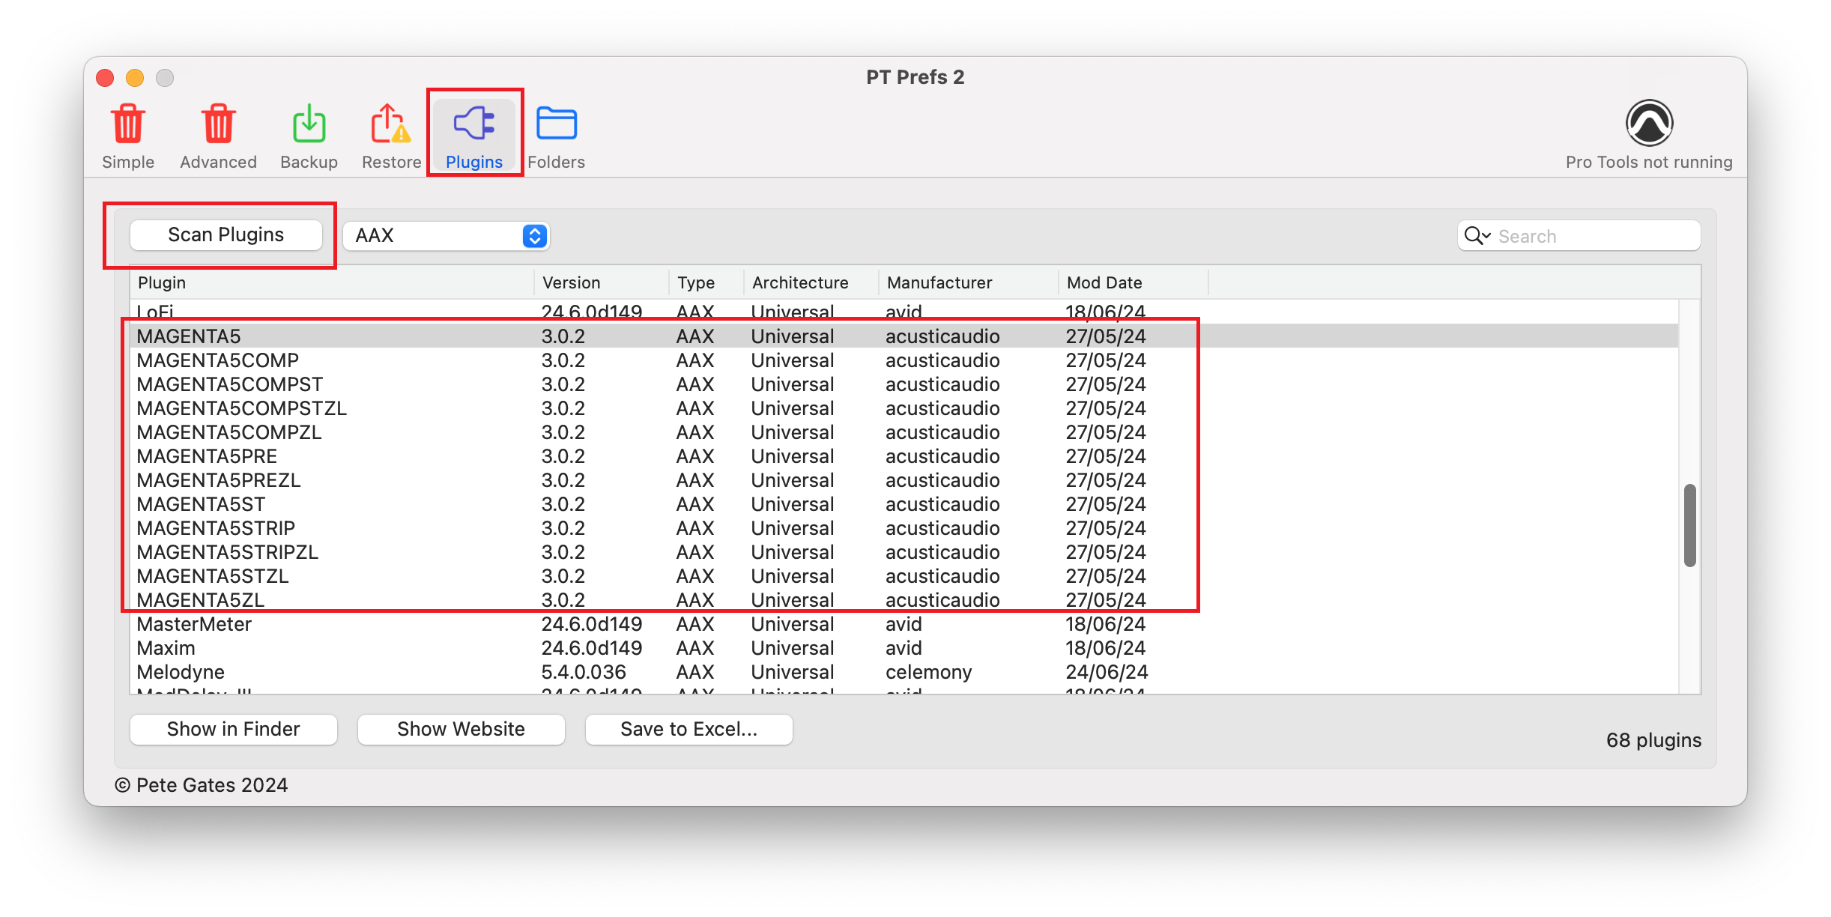Sort by the Plugin column header
The width and height of the screenshot is (1831, 917).
tap(162, 282)
